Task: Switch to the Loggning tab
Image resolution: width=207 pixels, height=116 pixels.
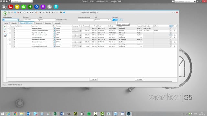Action: pos(39,23)
